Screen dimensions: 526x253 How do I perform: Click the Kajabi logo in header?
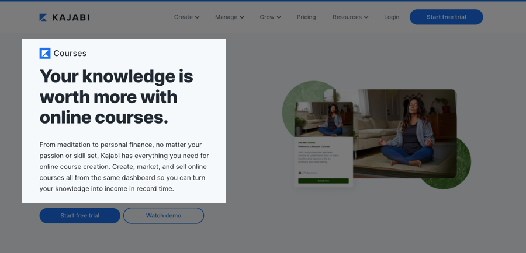[x=64, y=17]
